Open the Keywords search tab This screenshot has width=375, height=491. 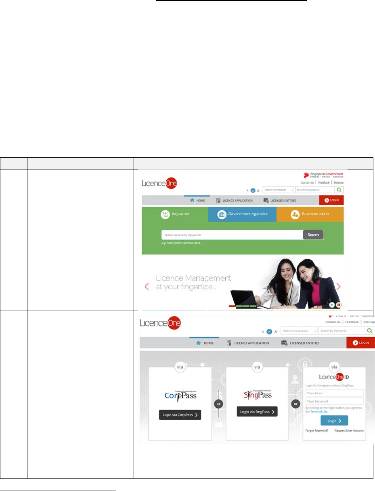175,214
